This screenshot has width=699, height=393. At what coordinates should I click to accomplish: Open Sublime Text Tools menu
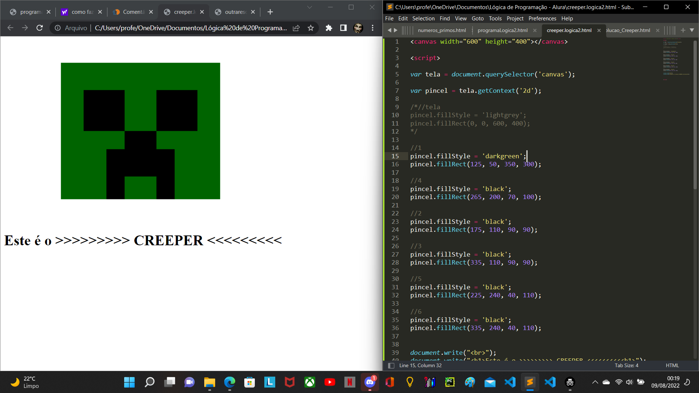pyautogui.click(x=495, y=19)
